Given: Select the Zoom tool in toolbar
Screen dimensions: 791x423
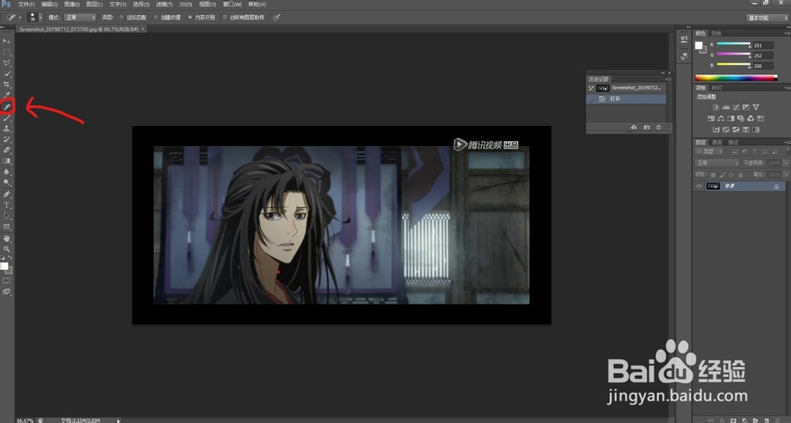Looking at the screenshot, I should (x=6, y=249).
